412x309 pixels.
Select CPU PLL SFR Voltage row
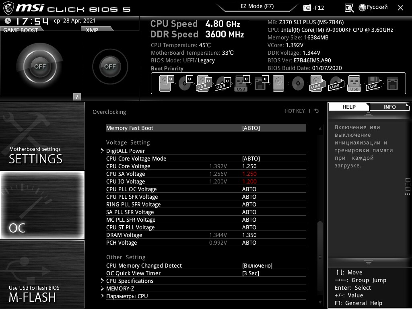(206, 196)
